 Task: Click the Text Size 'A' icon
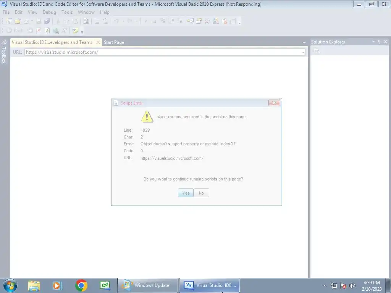64,31
